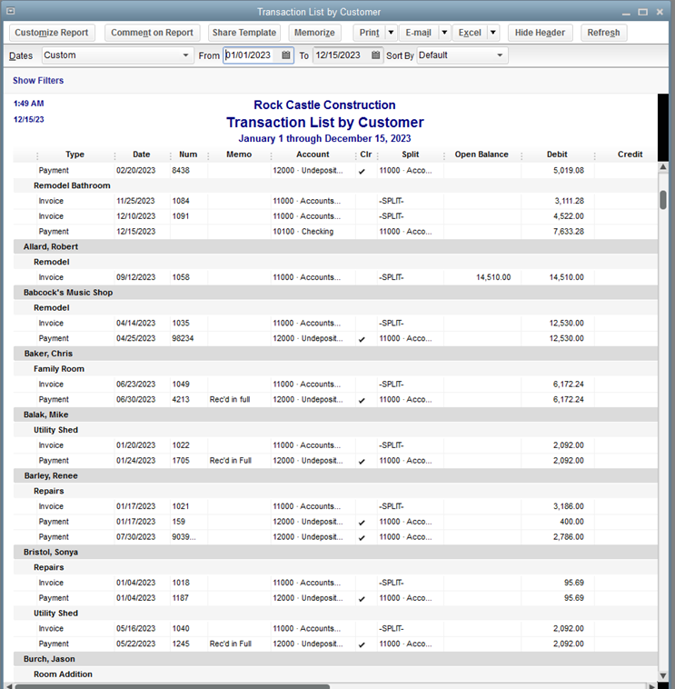
Task: Expand the Print button dropdown arrow
Action: click(391, 33)
